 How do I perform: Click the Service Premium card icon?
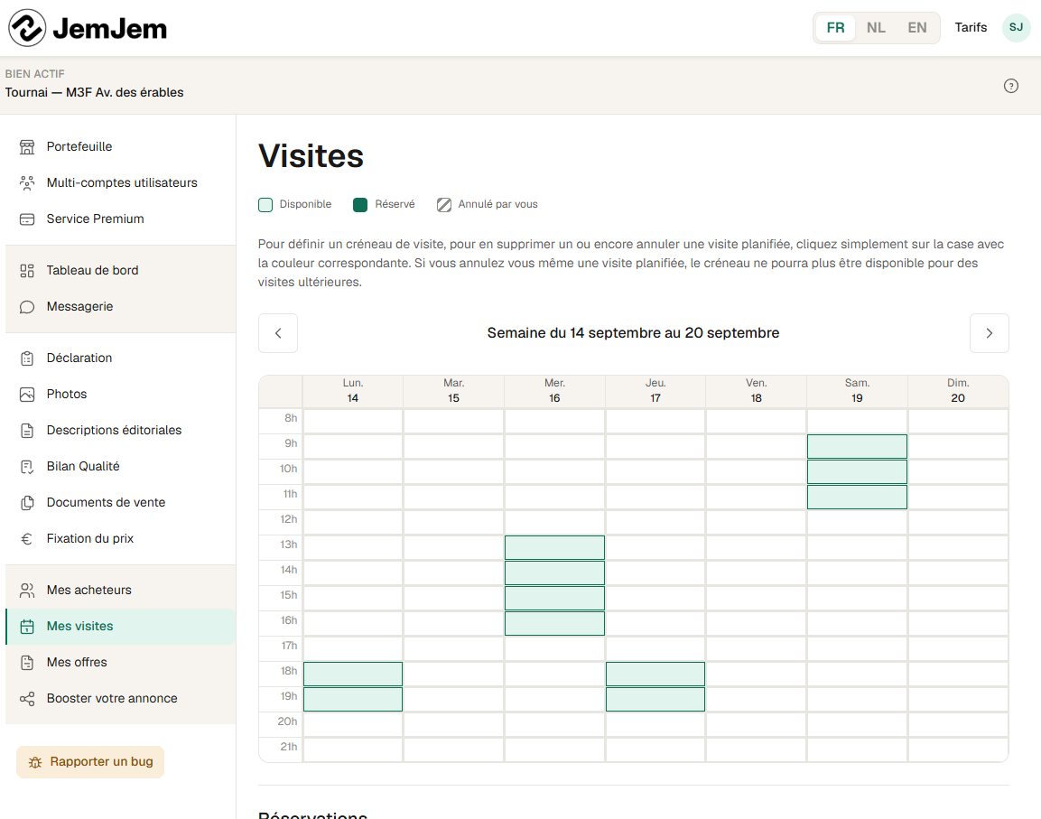pos(26,219)
